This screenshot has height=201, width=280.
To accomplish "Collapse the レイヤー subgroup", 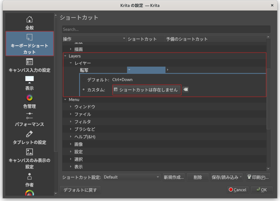I will pyautogui.click(x=71, y=63).
